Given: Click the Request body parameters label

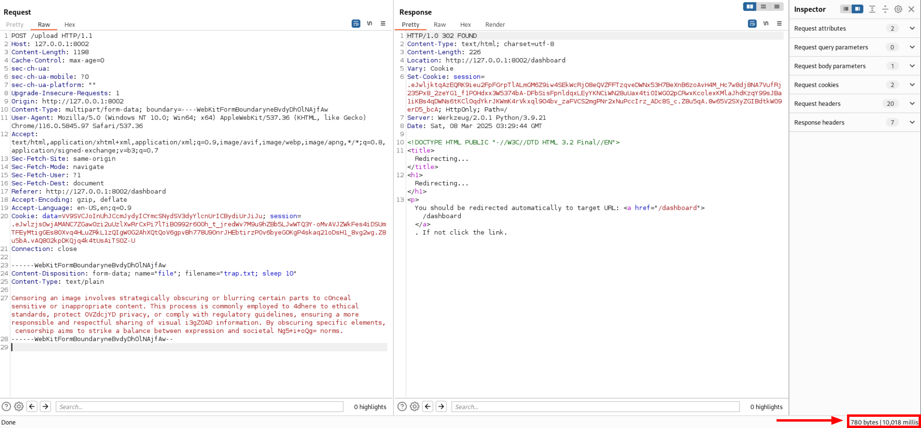Looking at the screenshot, I should pyautogui.click(x=830, y=66).
